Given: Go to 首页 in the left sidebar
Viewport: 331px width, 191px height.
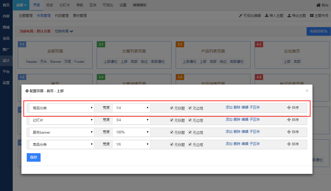Looking at the screenshot, I should (x=6, y=5).
